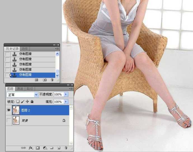The height and width of the screenshot is (152, 193).
Task: Switch to the 历史记录 tab
Action: tap(12, 49)
